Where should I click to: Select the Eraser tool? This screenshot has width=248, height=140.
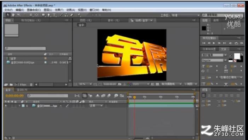[x=72, y=15]
